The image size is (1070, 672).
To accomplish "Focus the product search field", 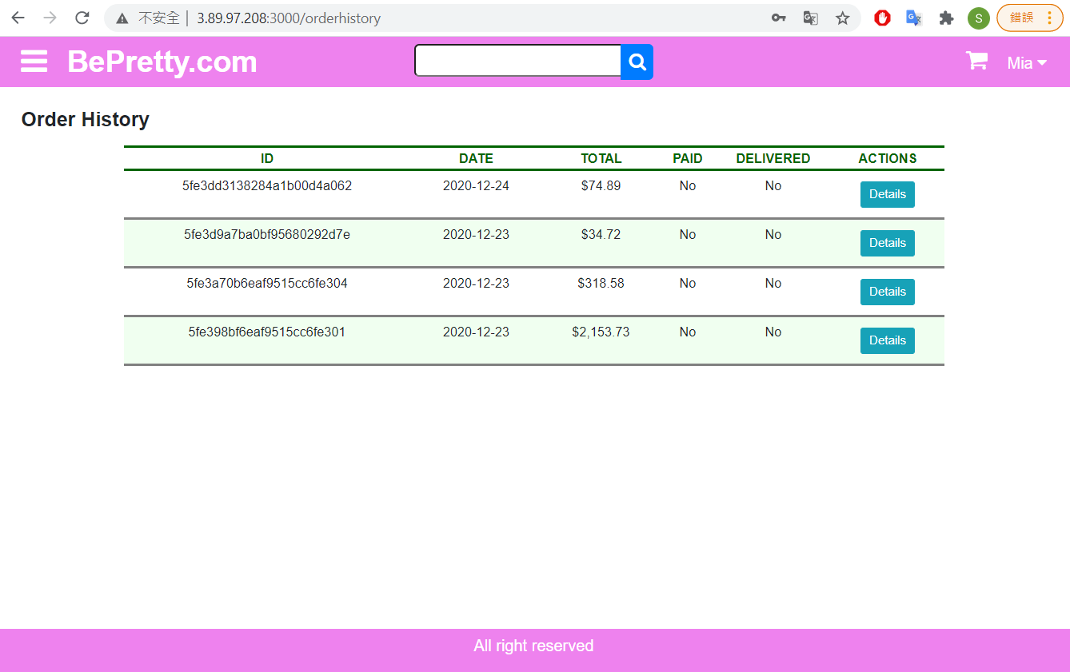I will click(x=517, y=61).
